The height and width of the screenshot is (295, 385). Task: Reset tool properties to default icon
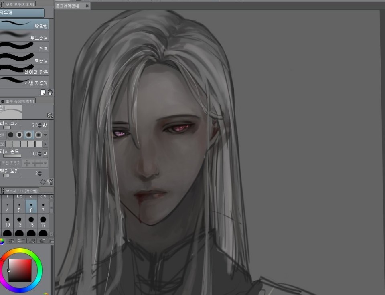point(43,182)
